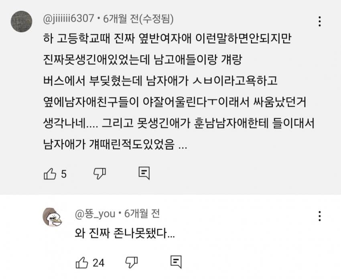Screen dimensions: 341x279
Task: Click the comment line starting '남자애가 걔때린적도'
Action: pyautogui.click(x=115, y=145)
